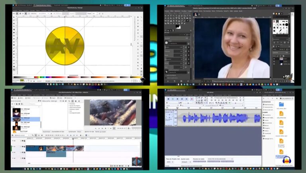Switch to Composições tab in Kdenlive

coord(72,132)
